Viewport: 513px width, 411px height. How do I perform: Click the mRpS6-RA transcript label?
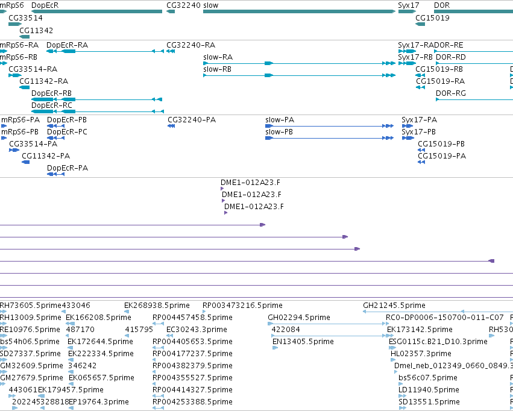tap(19, 45)
